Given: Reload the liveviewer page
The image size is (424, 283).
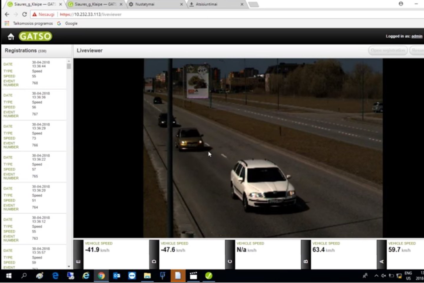Looking at the screenshot, I should point(24,14).
